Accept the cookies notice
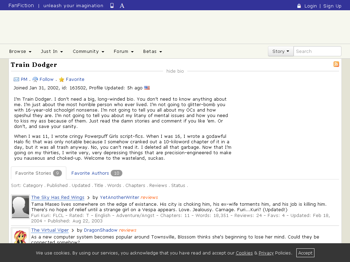This screenshot has height=262, width=350. click(305, 253)
